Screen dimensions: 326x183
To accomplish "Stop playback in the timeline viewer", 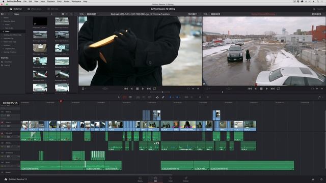I will click(x=261, y=88).
